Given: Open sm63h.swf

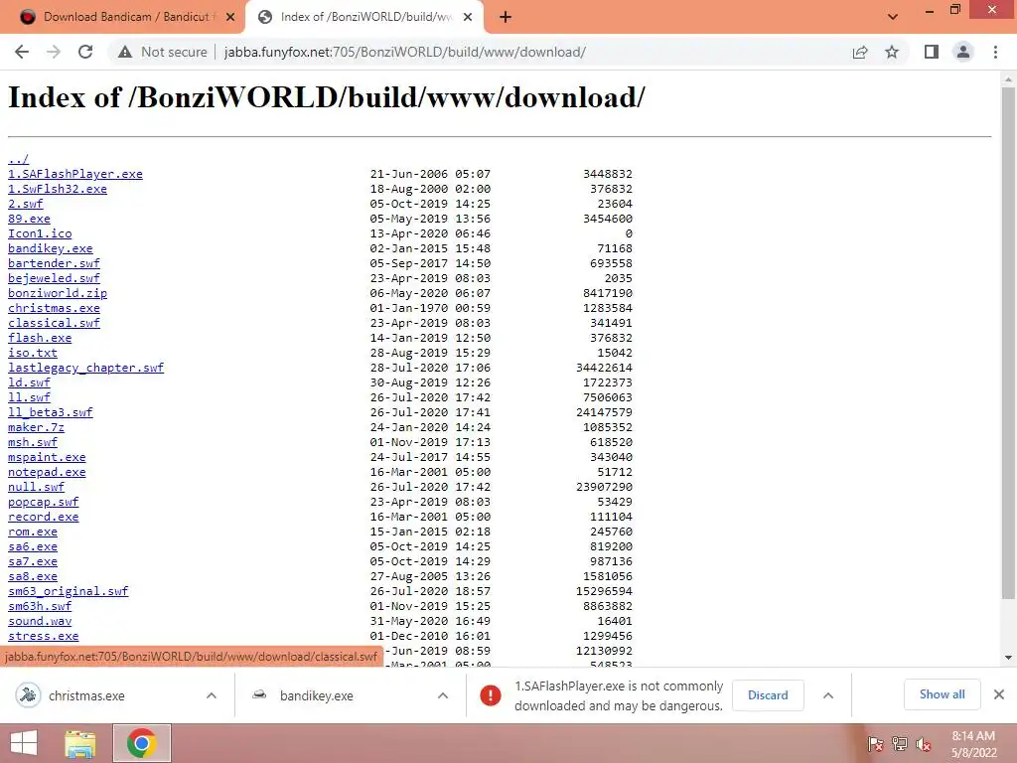Looking at the screenshot, I should pyautogui.click(x=40, y=607).
